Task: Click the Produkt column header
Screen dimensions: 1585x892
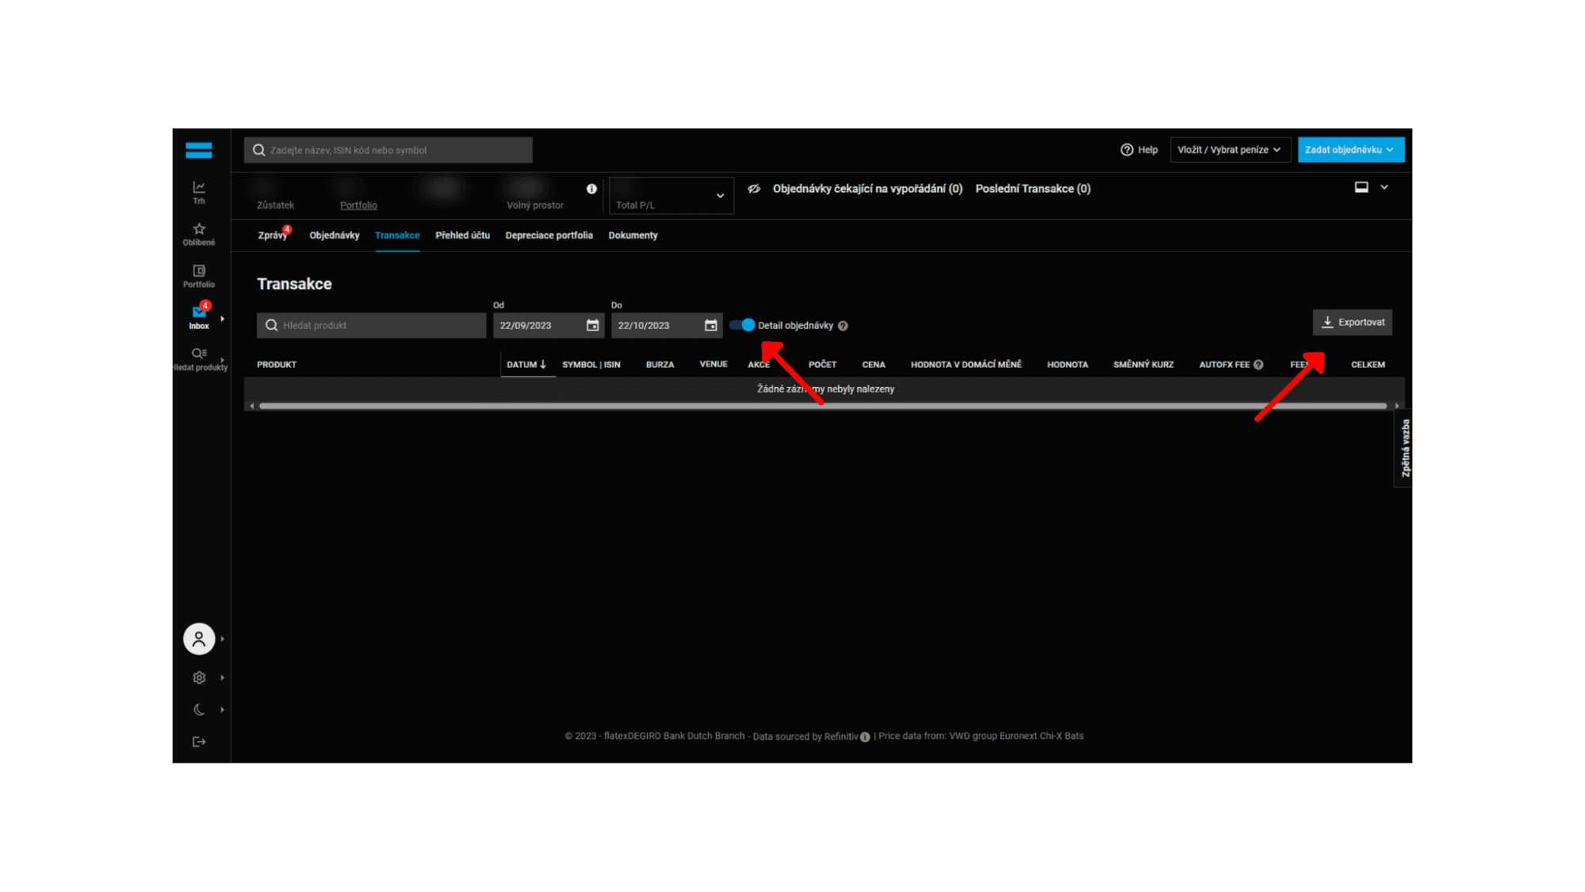Action: click(277, 365)
